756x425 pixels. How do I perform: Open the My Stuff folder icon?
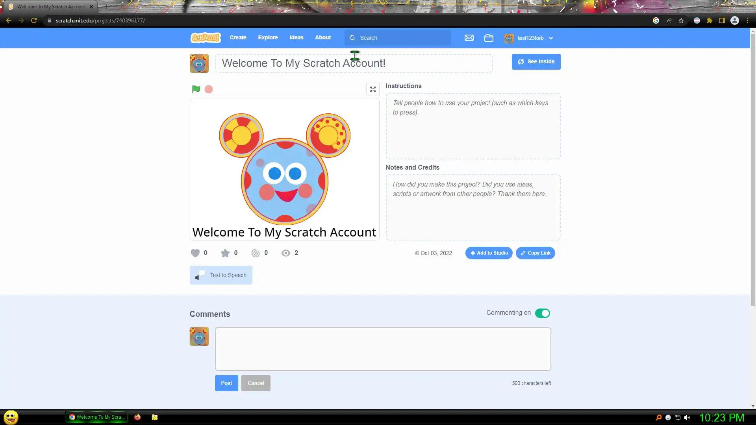(x=489, y=38)
